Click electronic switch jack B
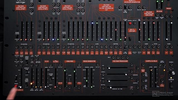The image size is (178, 100). pos(164,65)
